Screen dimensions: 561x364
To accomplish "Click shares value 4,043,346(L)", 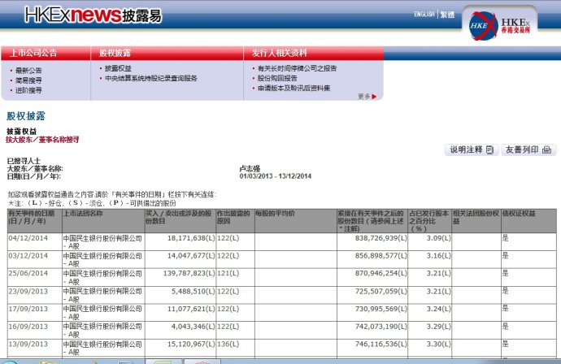I will 194,326.
